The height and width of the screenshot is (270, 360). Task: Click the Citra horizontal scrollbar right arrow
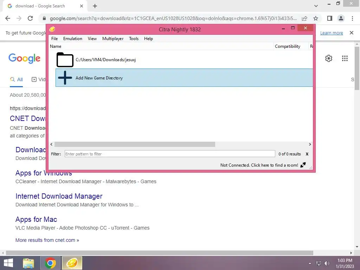[x=310, y=144]
